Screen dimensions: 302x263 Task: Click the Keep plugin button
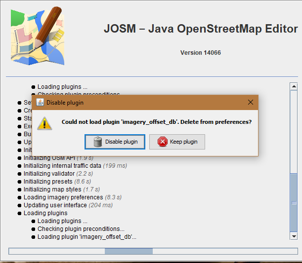click(x=177, y=142)
